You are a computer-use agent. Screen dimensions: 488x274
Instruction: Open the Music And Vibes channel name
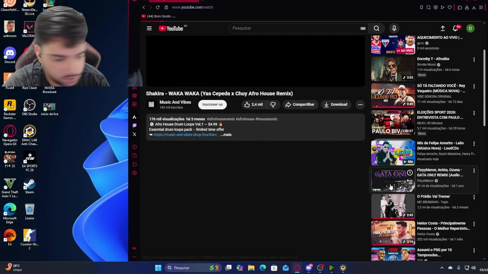point(175,102)
